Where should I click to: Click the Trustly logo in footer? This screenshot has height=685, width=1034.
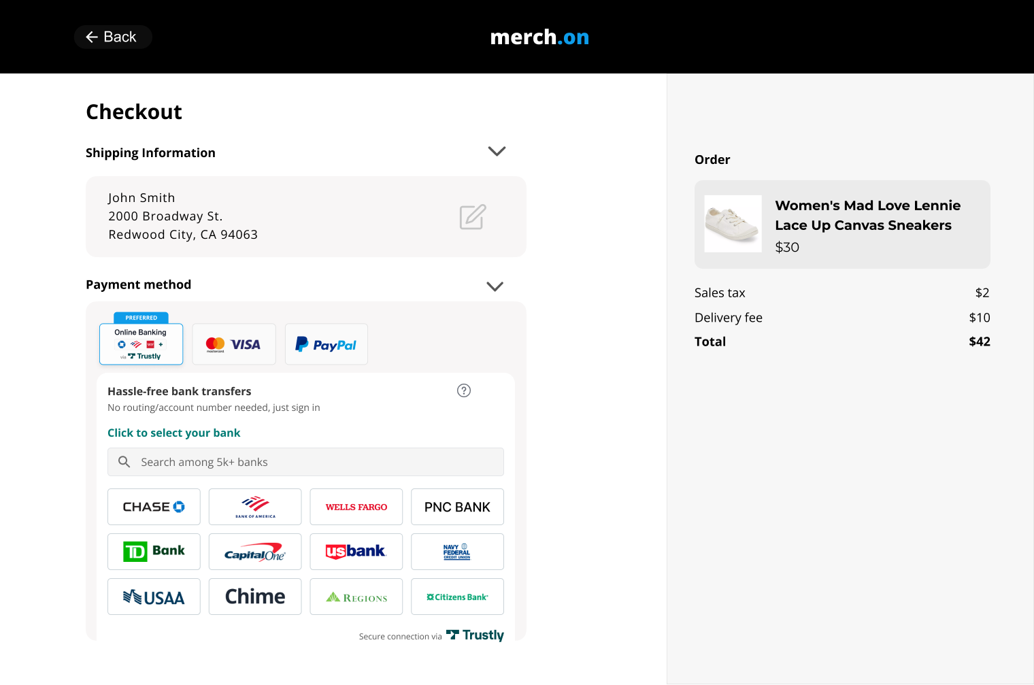point(475,635)
